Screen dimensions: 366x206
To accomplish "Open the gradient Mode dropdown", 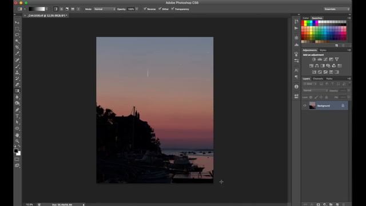I will [104, 9].
